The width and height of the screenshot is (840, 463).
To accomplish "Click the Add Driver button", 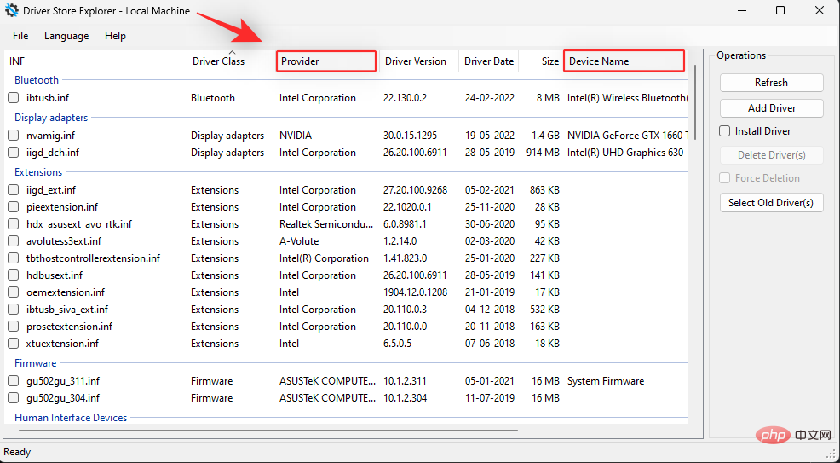I will tap(772, 108).
